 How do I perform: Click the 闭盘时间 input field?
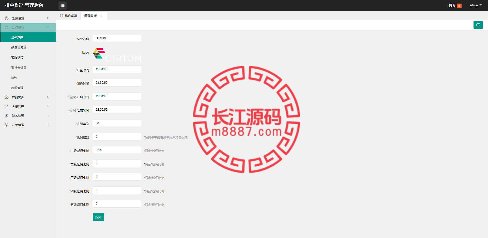(117, 83)
